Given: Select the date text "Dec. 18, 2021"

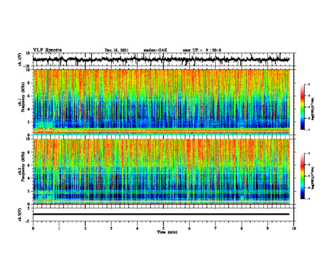Looking at the screenshot, I should pyautogui.click(x=117, y=50).
